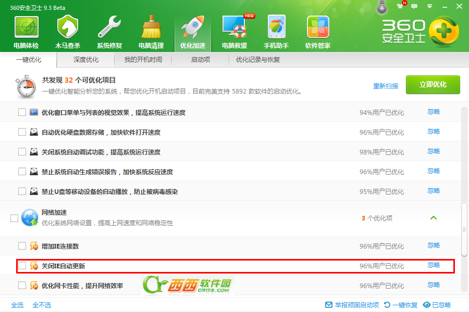469x312 pixels.
Task: Click 全选 link
Action: click(17, 305)
